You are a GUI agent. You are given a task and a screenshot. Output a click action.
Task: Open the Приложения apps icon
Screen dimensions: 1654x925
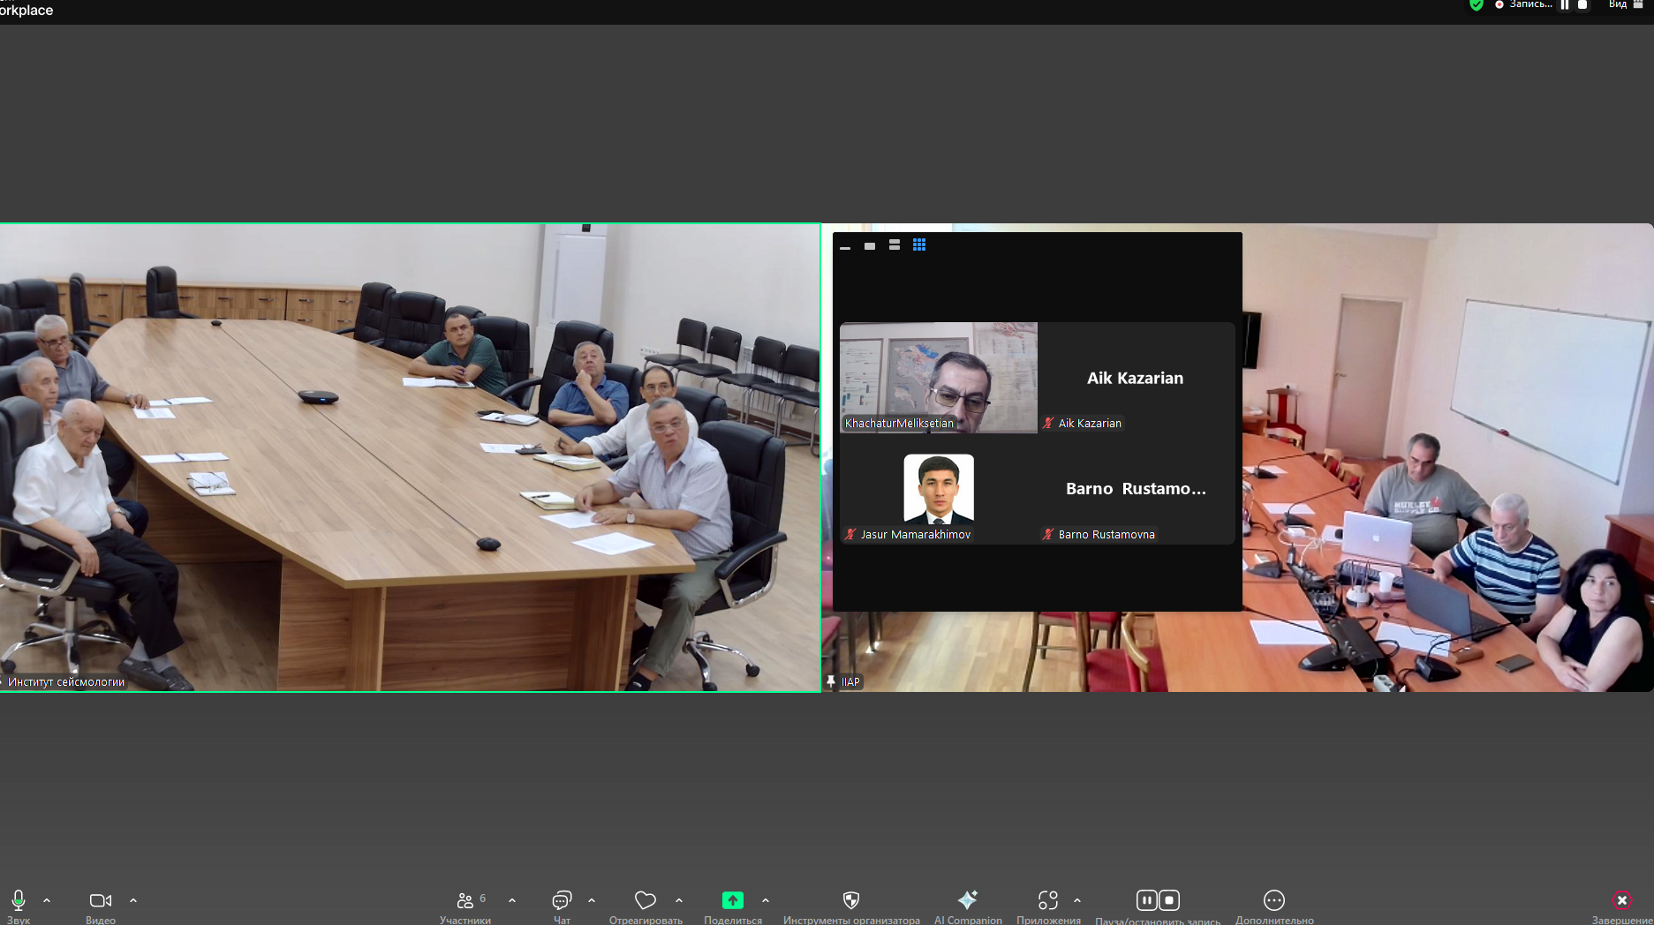click(1048, 900)
